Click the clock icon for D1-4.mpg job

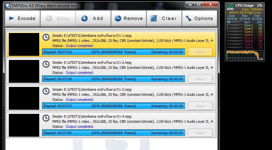pyautogui.click(x=46, y=118)
